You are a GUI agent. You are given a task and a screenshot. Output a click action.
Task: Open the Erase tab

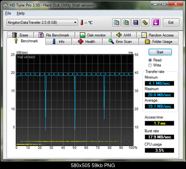(20, 35)
